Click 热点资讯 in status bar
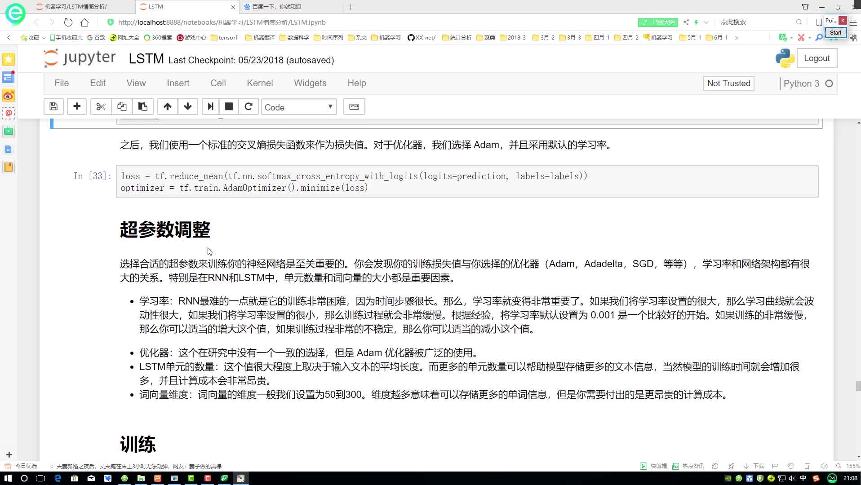The height and width of the screenshot is (485, 861). [688, 466]
